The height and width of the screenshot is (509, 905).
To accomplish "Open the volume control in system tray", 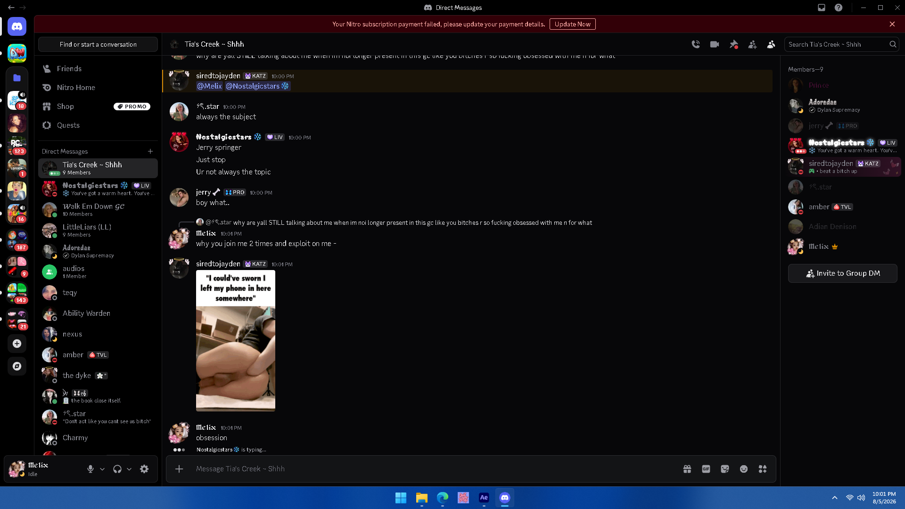I will tap(861, 498).
